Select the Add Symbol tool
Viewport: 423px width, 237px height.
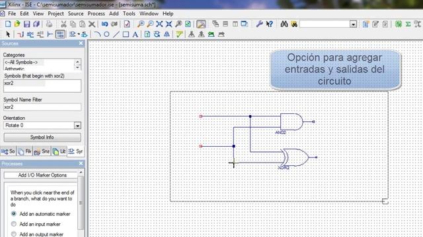tap(72, 34)
